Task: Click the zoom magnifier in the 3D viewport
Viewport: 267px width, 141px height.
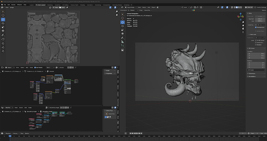Action: (x=243, y=22)
